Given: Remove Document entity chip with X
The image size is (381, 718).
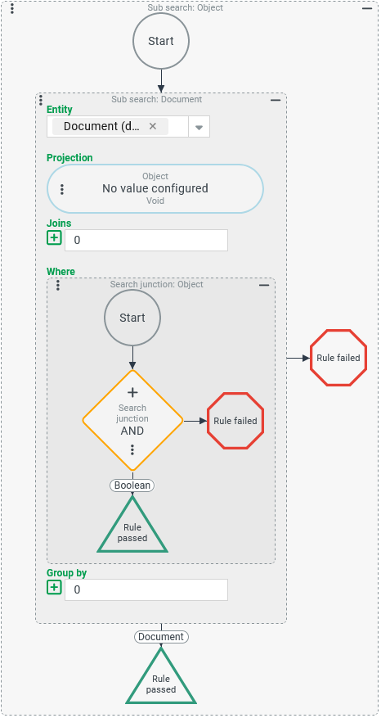Looking at the screenshot, I should [153, 126].
